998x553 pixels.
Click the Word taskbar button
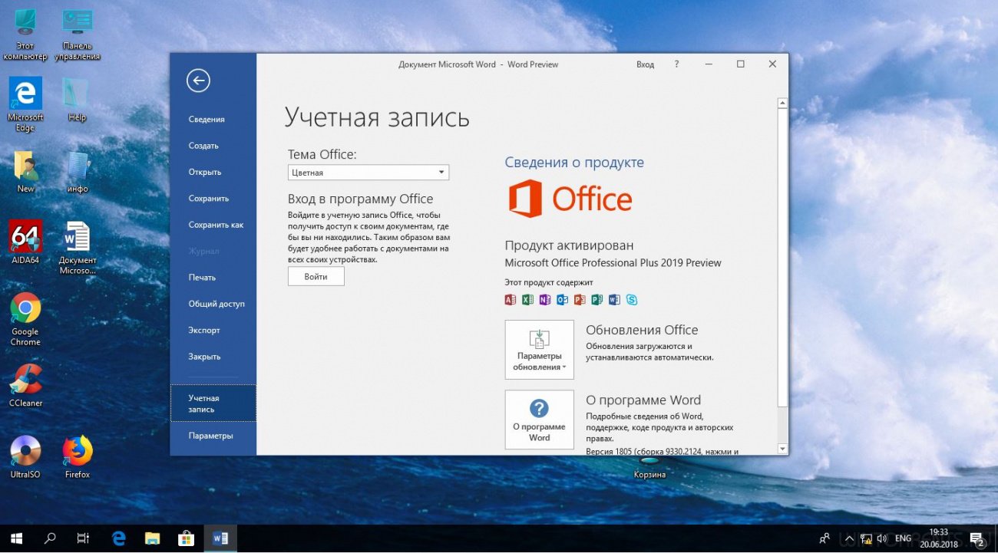pyautogui.click(x=220, y=538)
